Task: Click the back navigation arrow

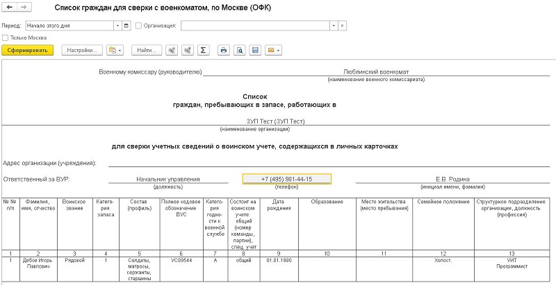Action: [10, 7]
